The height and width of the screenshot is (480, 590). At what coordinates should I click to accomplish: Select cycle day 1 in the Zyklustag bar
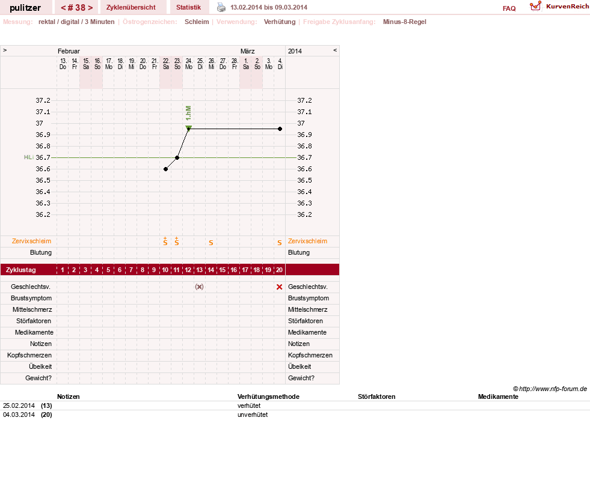pyautogui.click(x=63, y=270)
